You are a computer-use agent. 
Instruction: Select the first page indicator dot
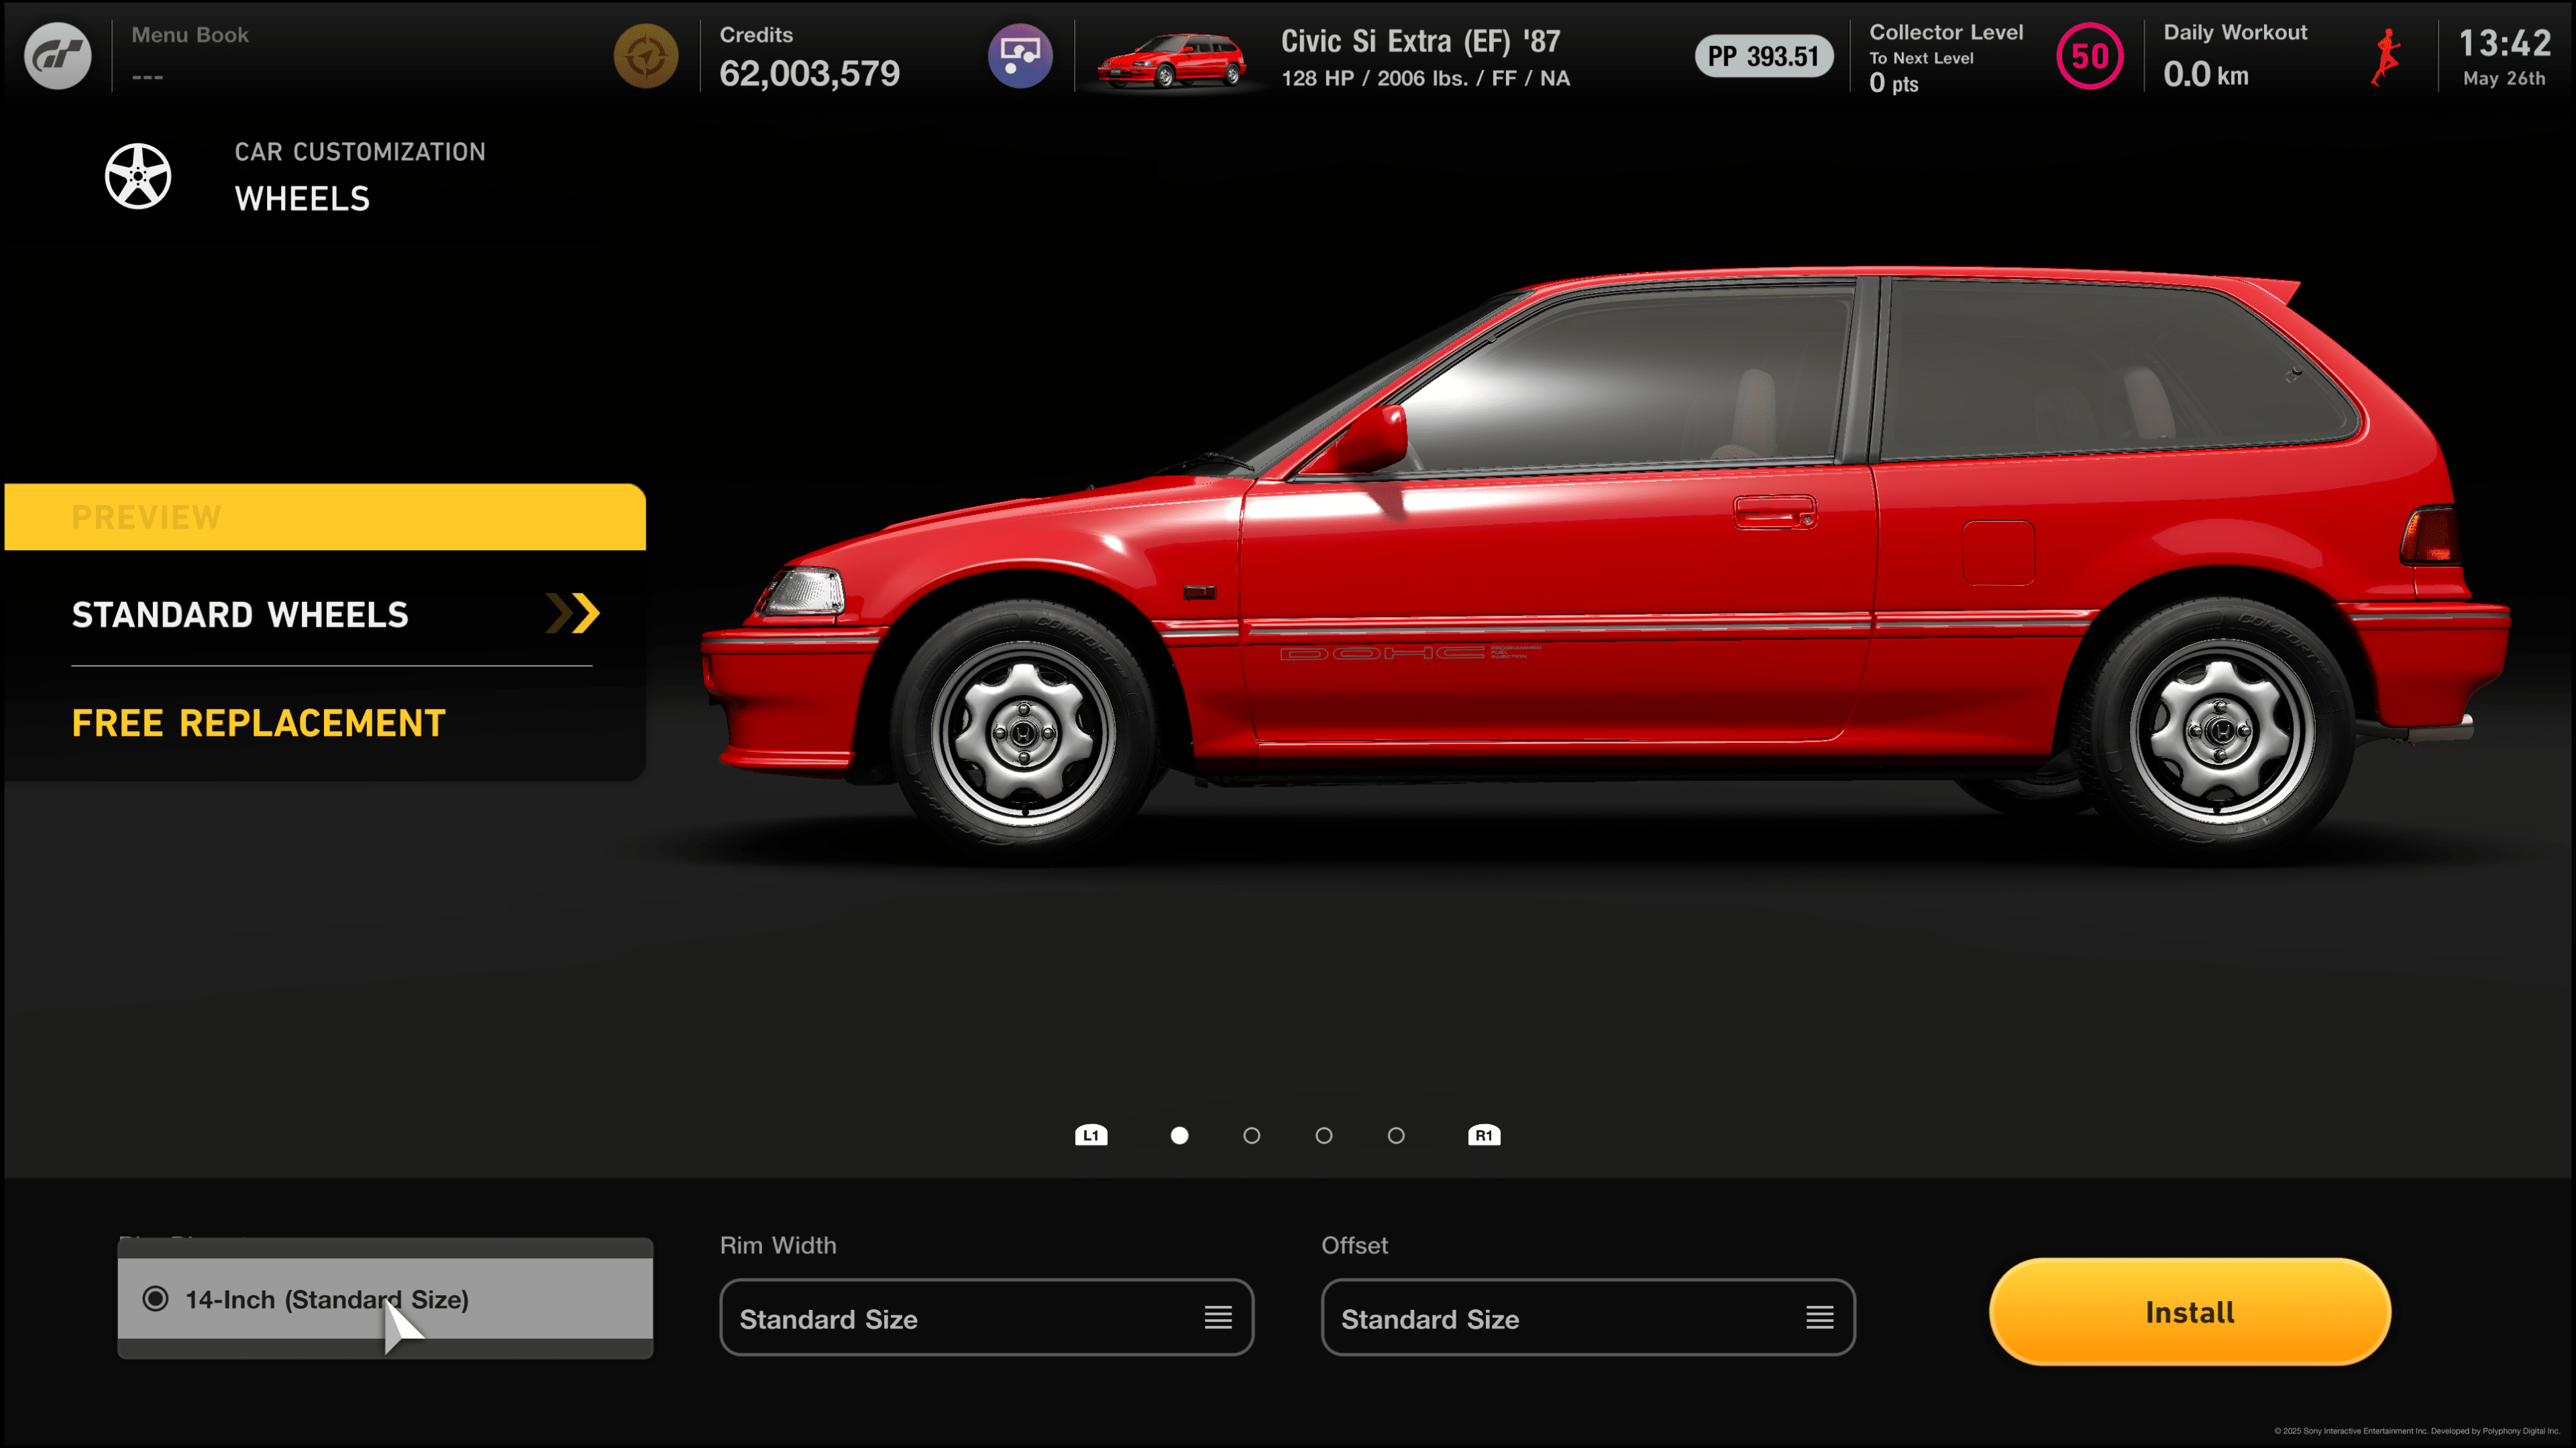click(1179, 1135)
